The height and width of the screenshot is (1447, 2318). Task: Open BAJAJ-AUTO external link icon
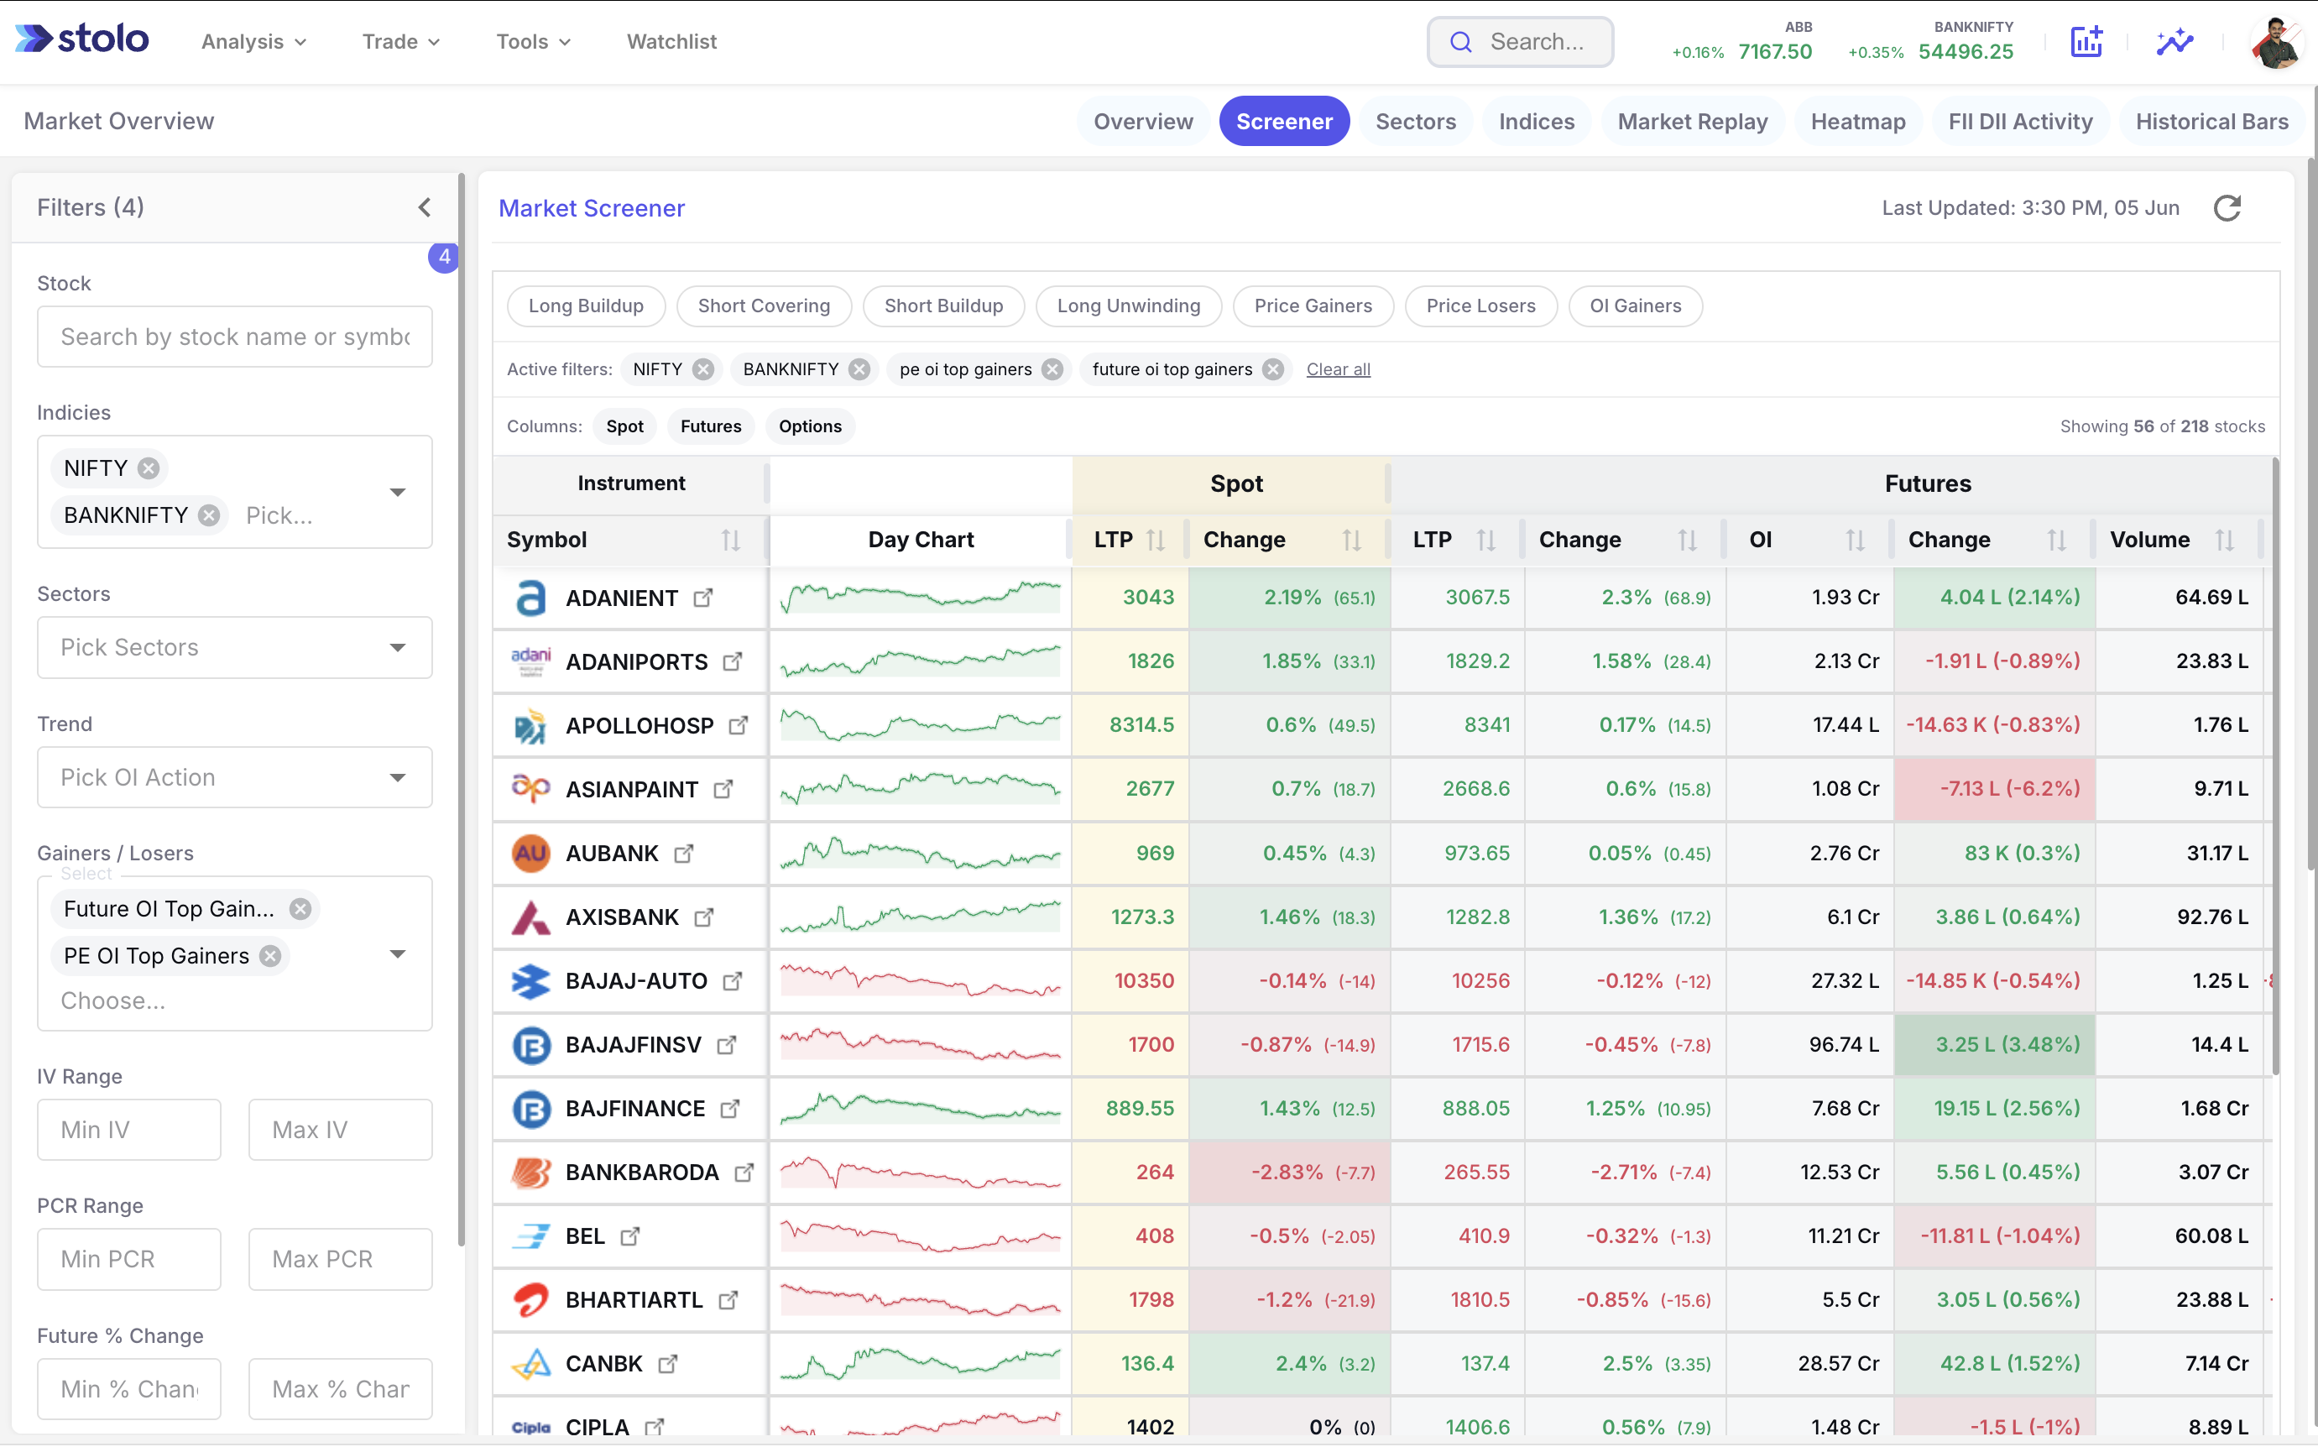pyautogui.click(x=732, y=981)
